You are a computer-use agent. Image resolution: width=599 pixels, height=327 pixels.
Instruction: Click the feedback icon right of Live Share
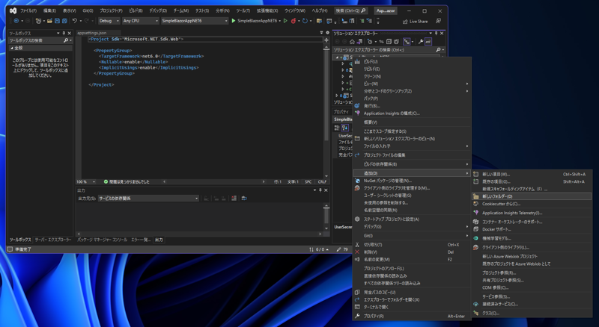point(438,22)
